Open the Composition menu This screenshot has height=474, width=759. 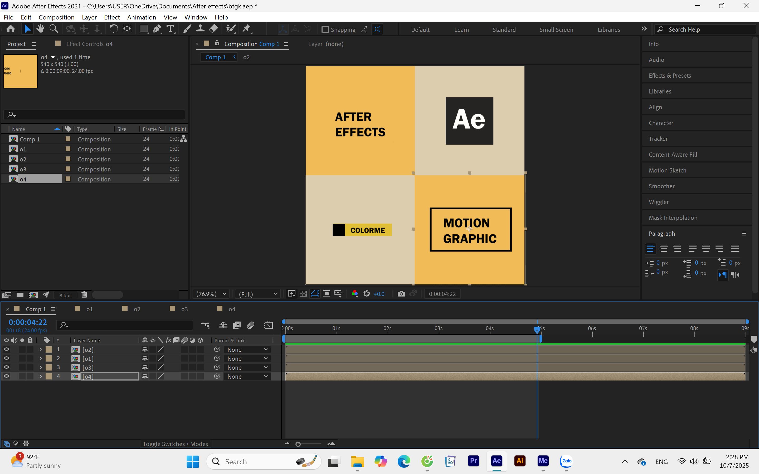[56, 17]
